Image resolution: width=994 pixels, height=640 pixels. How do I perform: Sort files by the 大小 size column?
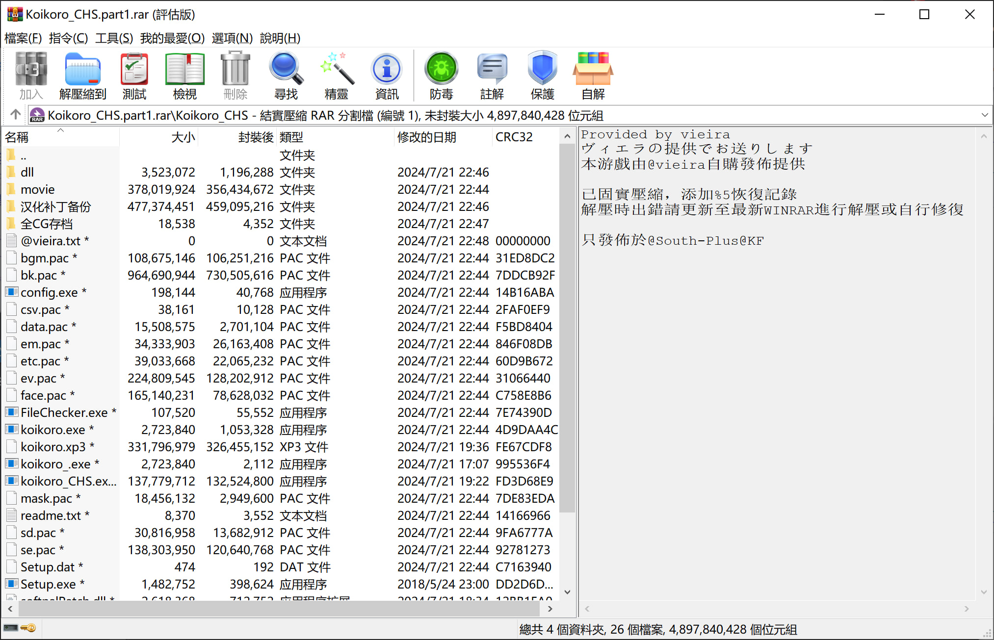(x=183, y=137)
